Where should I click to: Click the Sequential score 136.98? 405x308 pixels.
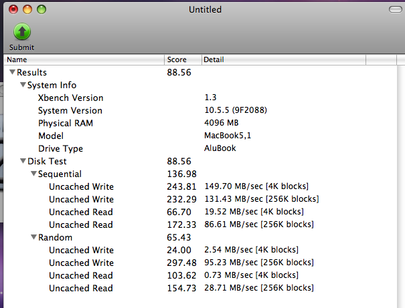point(182,174)
